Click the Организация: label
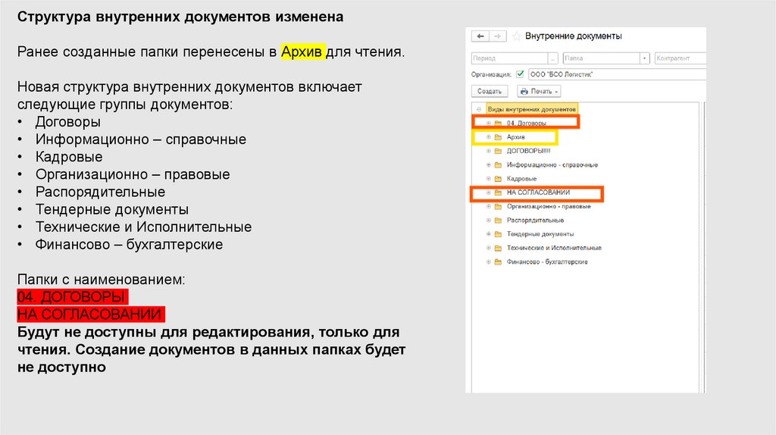 coord(491,75)
